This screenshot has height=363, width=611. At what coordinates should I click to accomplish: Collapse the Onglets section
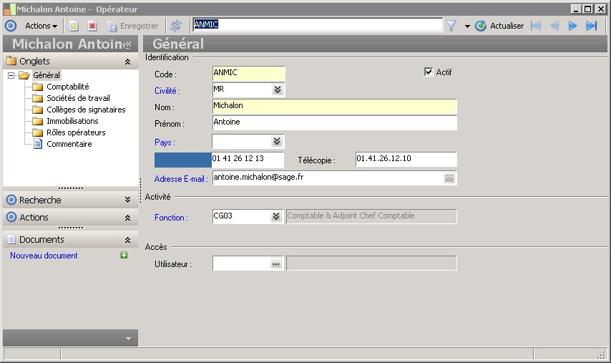(x=127, y=62)
